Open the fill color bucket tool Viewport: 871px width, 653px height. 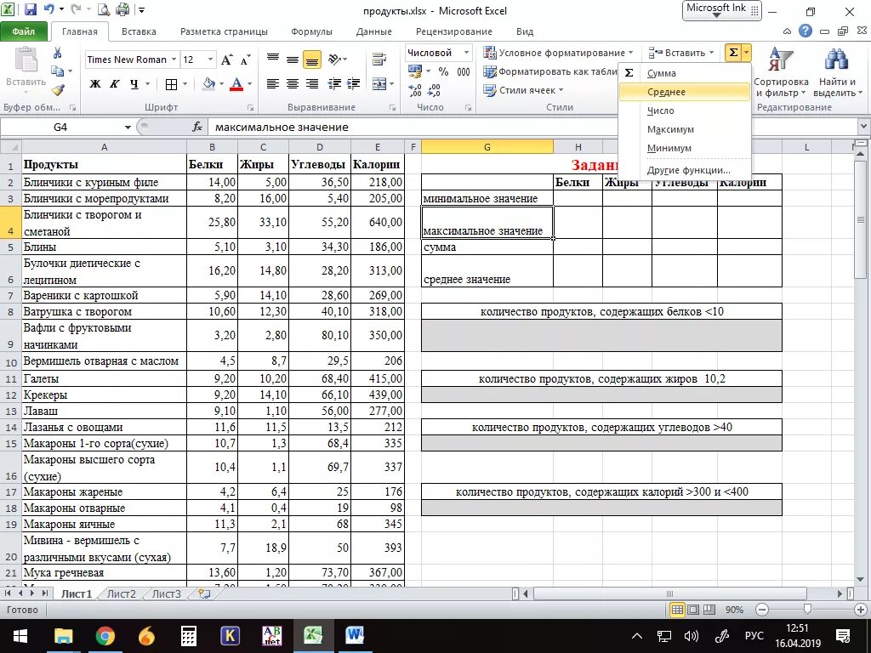pos(208,82)
